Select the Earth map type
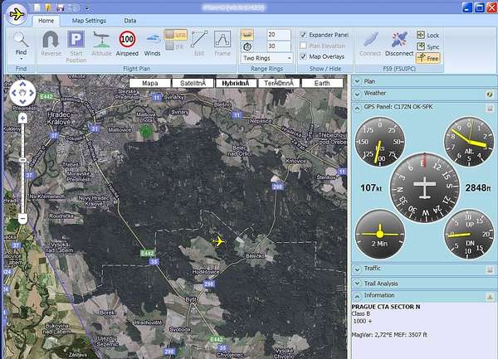 point(322,83)
